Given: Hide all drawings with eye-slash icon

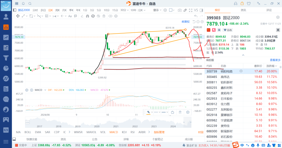Looking at the screenshot, I should coord(98,16).
